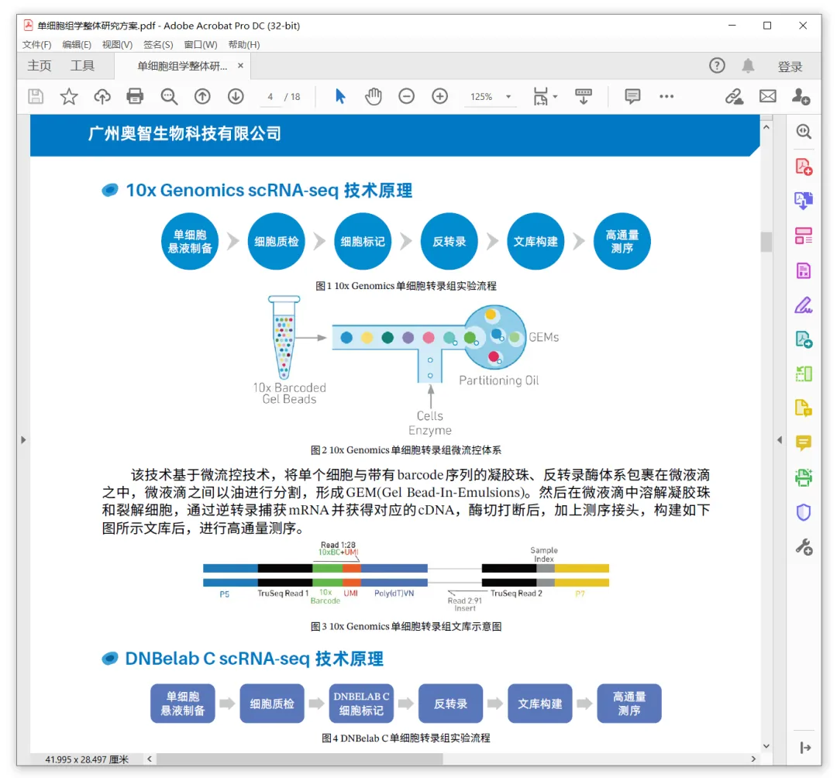Viewport: 837px width, 778px height.
Task: Open yellow Comment sidebar tool
Action: click(804, 443)
